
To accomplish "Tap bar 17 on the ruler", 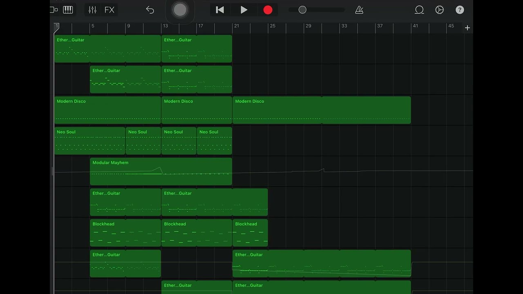I will click(x=201, y=26).
